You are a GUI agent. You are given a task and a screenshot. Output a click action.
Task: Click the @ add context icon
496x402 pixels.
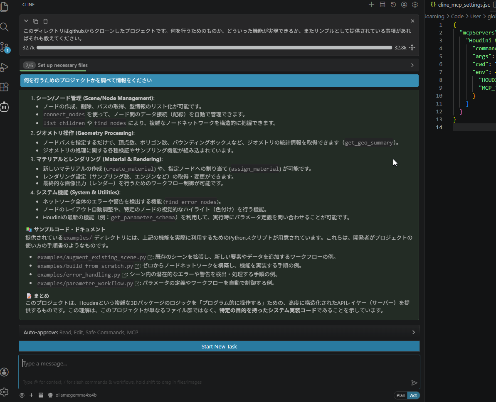point(22,395)
